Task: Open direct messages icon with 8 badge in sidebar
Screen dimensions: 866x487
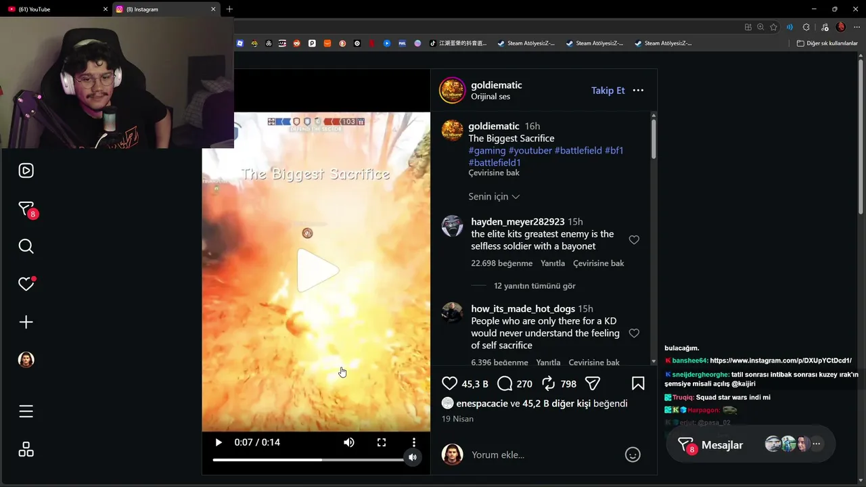Action: pyautogui.click(x=27, y=210)
